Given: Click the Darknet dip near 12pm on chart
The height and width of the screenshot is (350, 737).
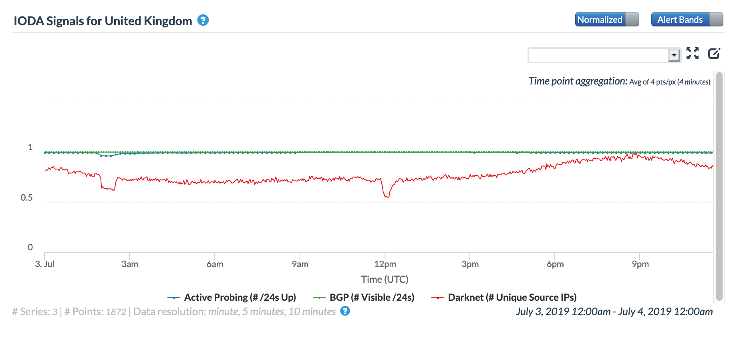Looking at the screenshot, I should tap(387, 196).
